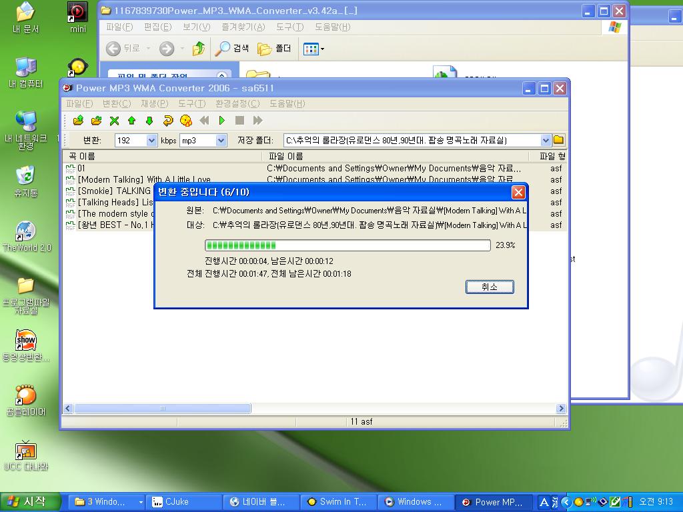
Task: Expand the save folder path dropdown
Action: tap(546, 141)
